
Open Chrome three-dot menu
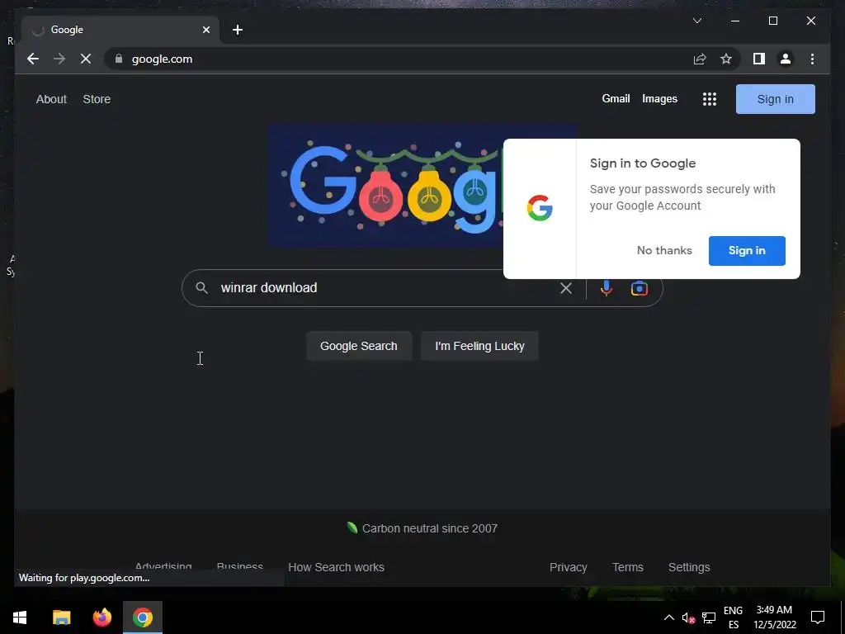click(812, 59)
